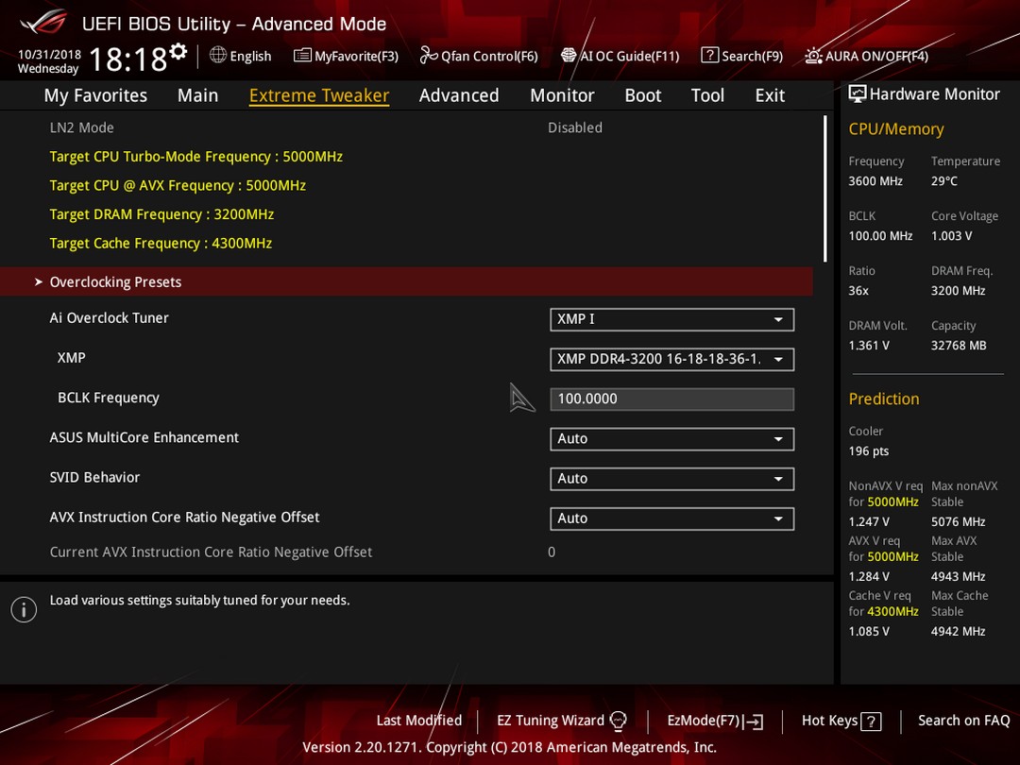Click the BCLK Frequency input field

tap(672, 399)
